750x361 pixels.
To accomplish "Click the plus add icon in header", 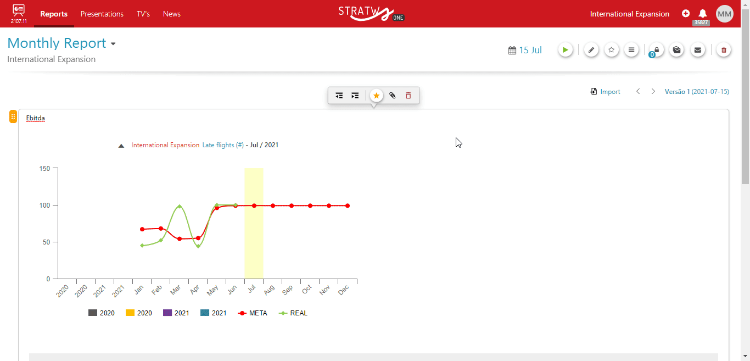I will point(686,14).
